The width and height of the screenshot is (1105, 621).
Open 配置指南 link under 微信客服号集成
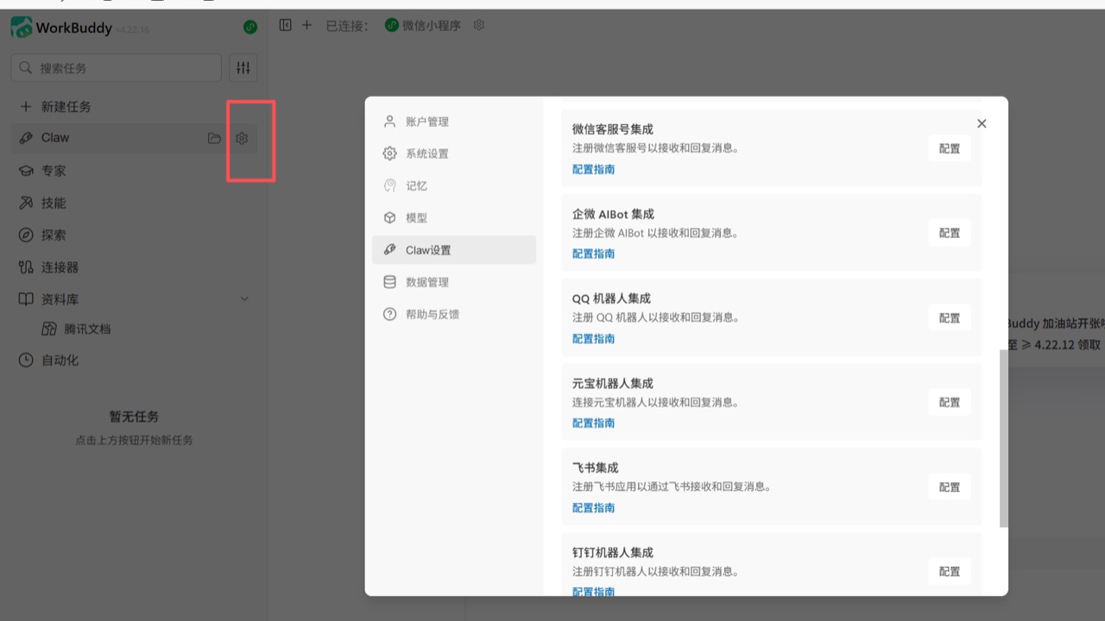594,169
